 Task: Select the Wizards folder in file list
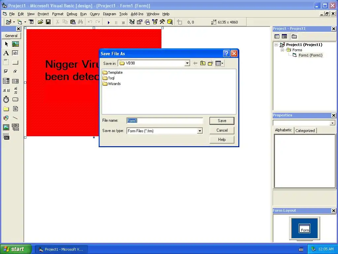pos(112,84)
